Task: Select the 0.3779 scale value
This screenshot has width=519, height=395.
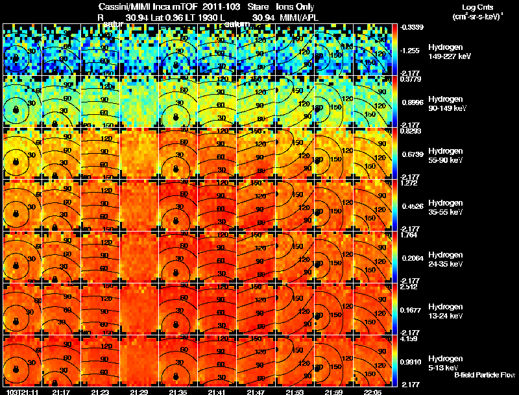Action: tap(411, 79)
